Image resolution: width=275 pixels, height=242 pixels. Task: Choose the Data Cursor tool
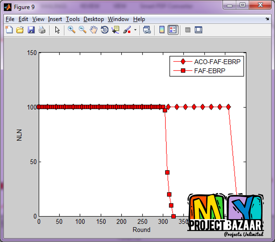tap(116, 30)
